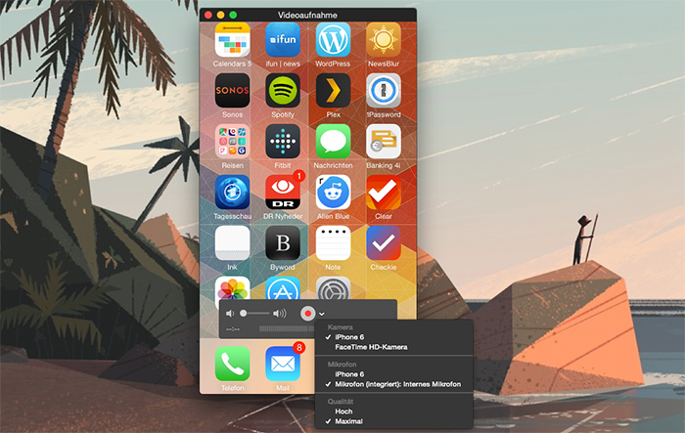Tap the Sonos app icon
Screen dimensions: 685x433
tap(233, 90)
